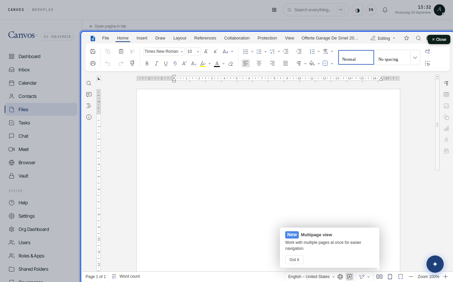
Task: Open Word count in the status bar
Action: (126, 276)
